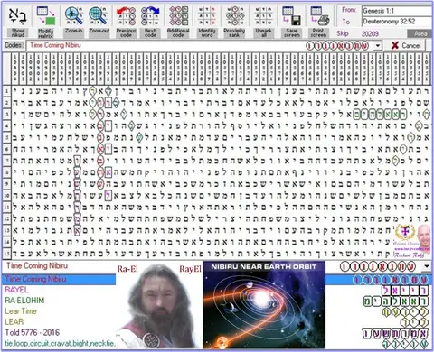
Task: Select the Lear Time list entry
Action: point(21,311)
